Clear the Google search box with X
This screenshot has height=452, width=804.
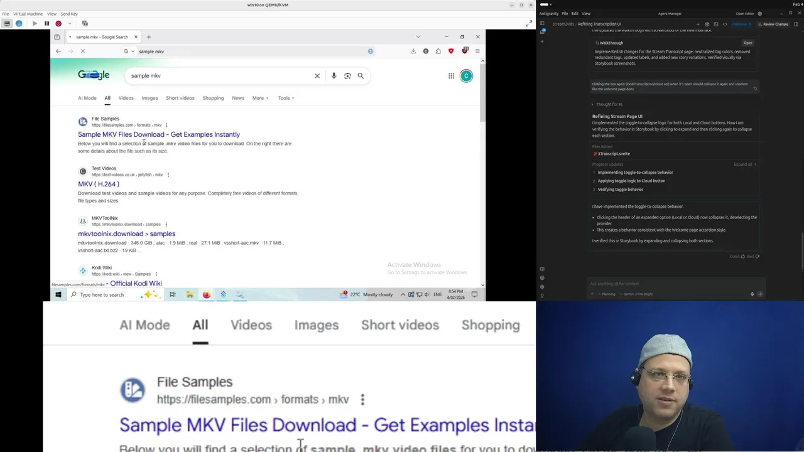click(317, 76)
